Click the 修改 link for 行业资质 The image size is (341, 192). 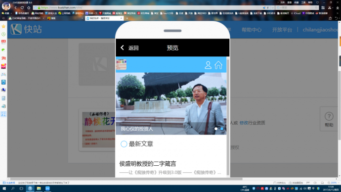244,123
